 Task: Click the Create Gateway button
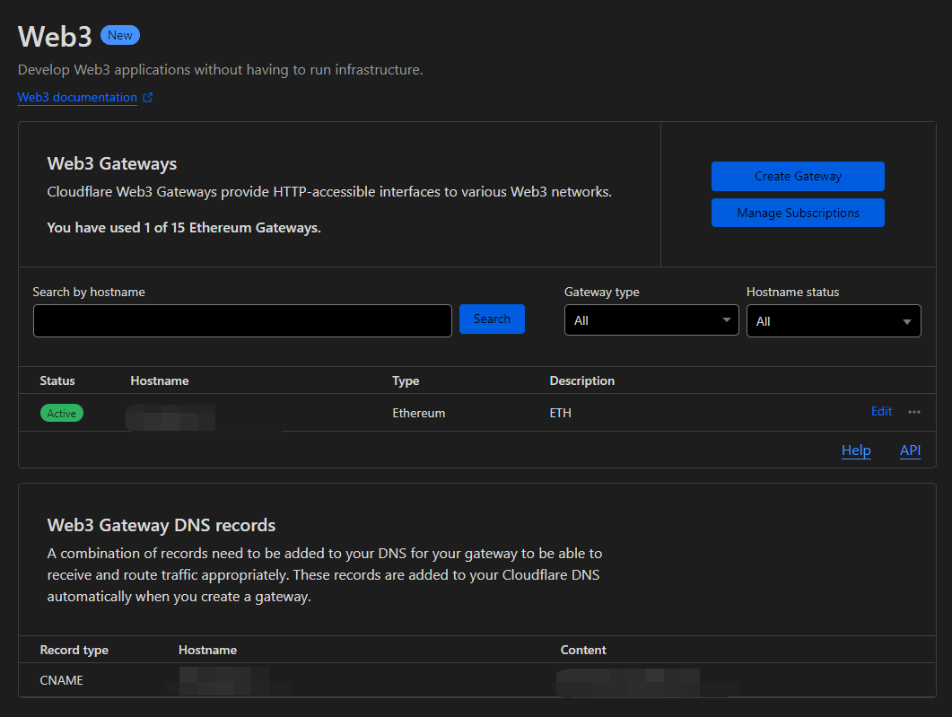(798, 176)
